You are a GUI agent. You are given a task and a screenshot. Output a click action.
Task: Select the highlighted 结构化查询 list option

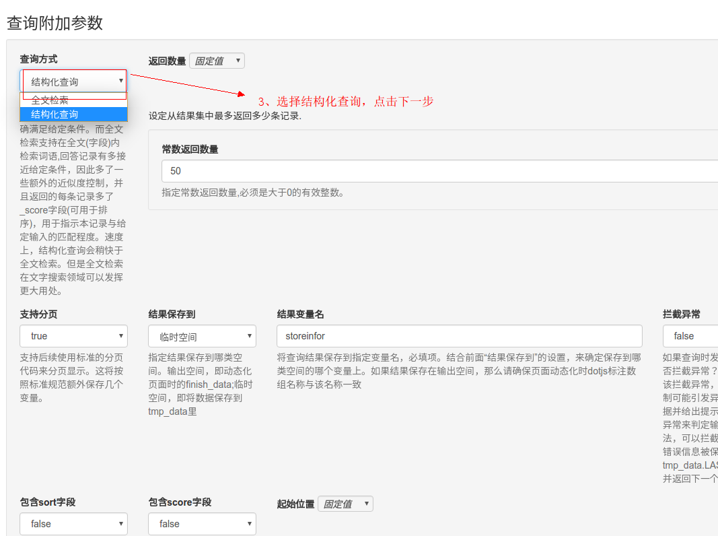click(74, 114)
